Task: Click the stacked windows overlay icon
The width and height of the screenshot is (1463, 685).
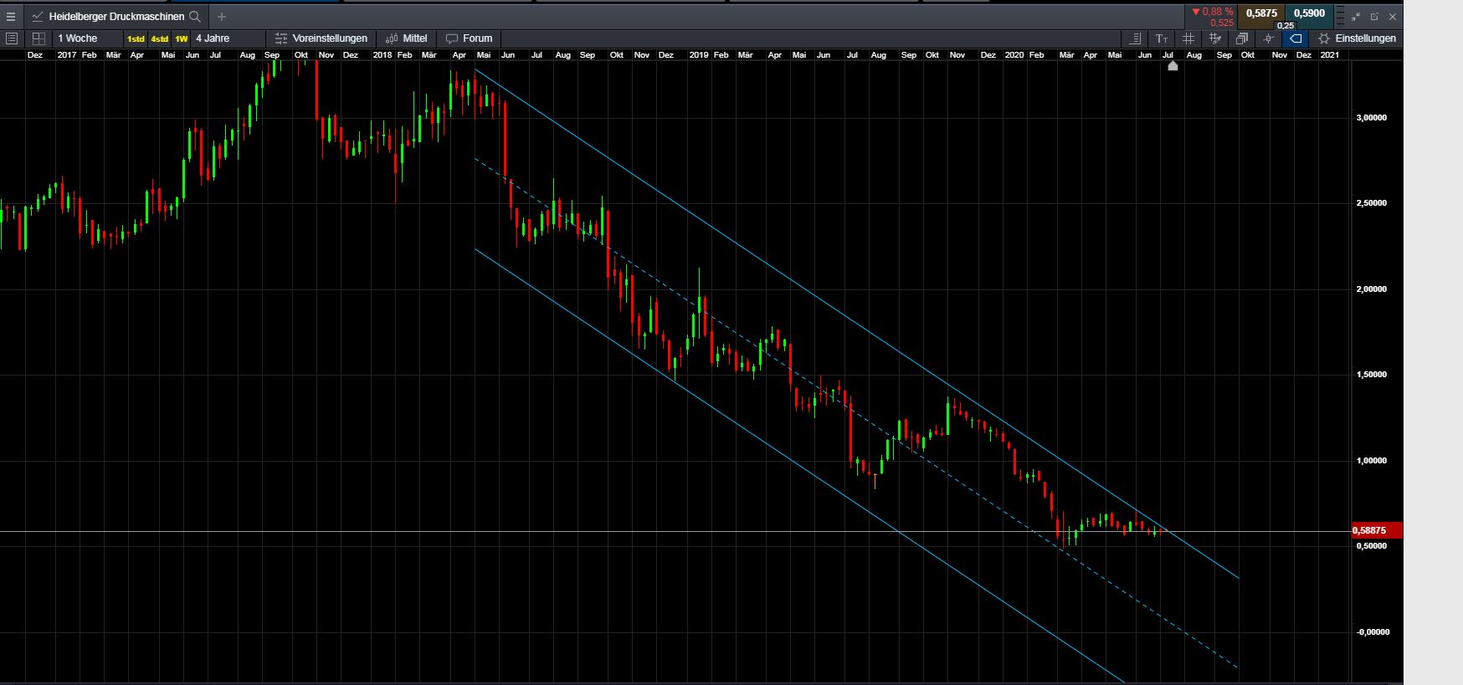Action: click(x=1242, y=38)
